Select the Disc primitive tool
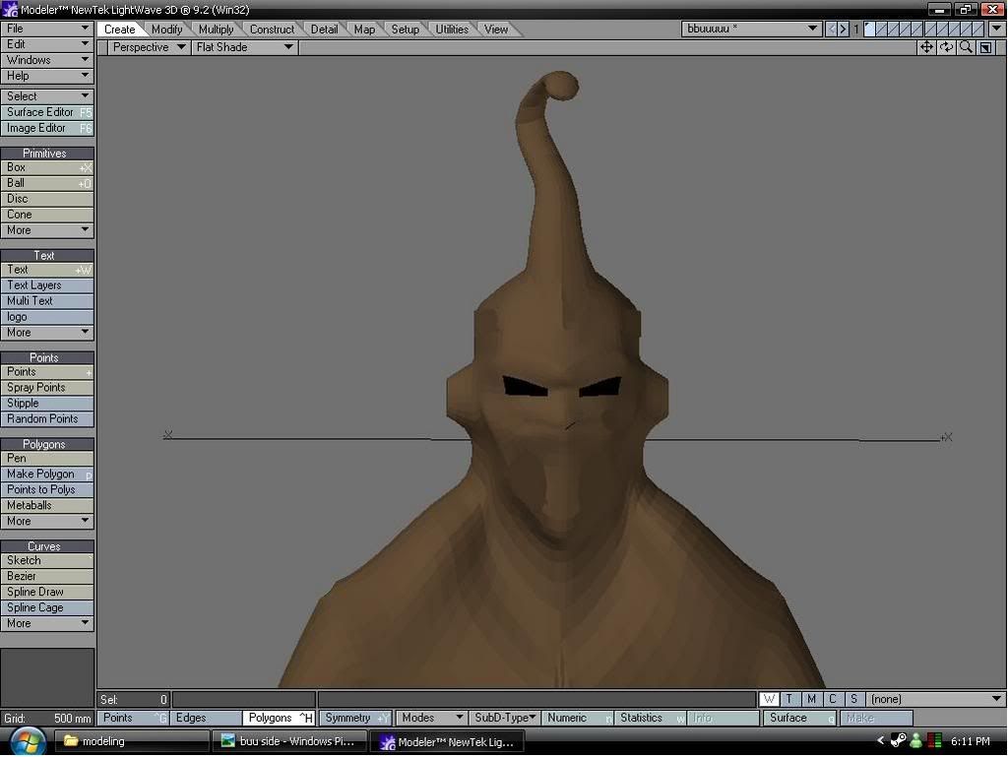The image size is (1008, 757). tap(47, 199)
